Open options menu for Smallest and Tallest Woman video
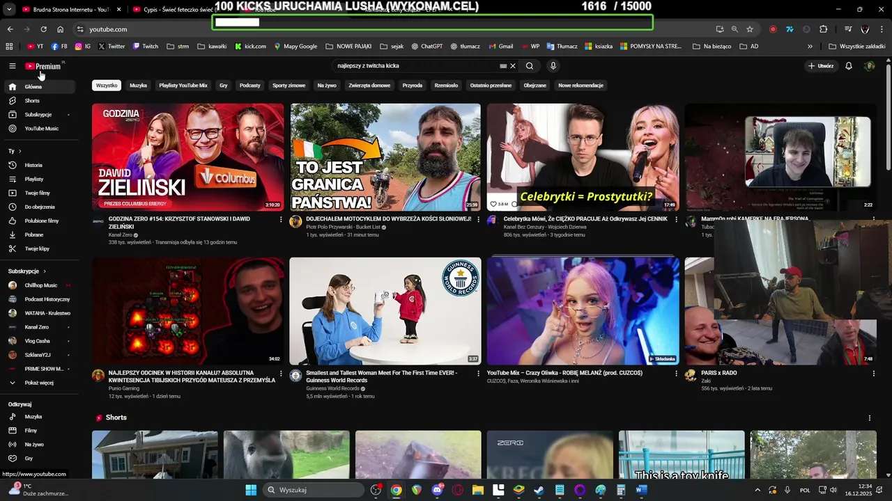This screenshot has width=892, height=501. (x=478, y=374)
